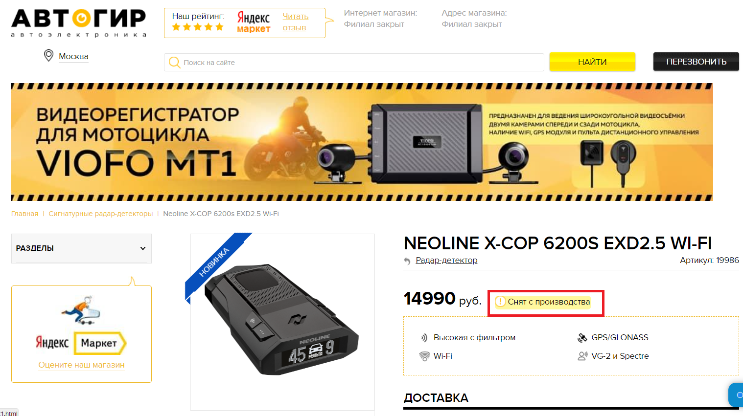Click the НАЙТИ search button

click(x=592, y=62)
